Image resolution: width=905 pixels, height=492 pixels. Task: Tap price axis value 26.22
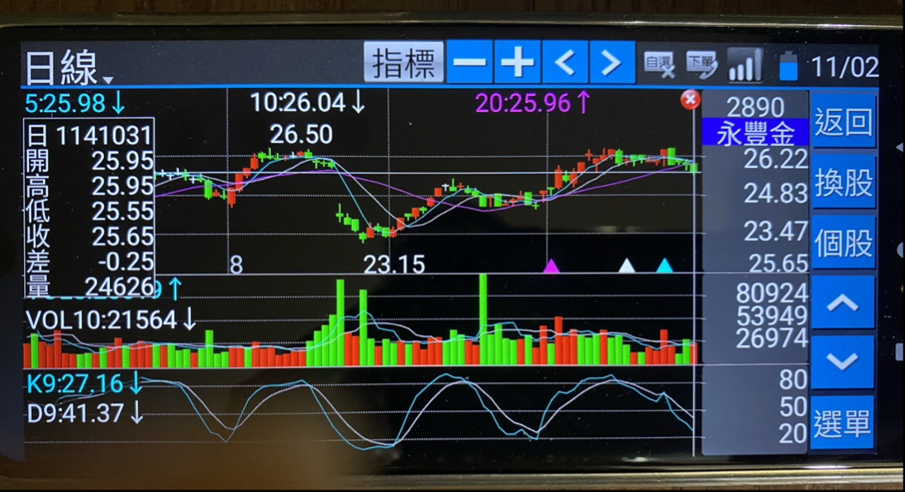[x=776, y=160]
